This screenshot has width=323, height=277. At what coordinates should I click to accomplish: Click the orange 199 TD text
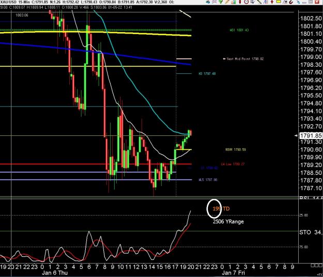(221, 209)
